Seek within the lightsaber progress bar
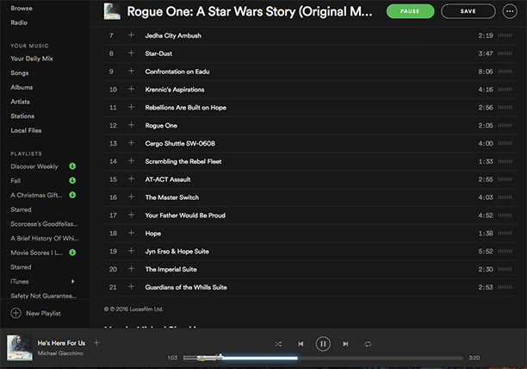The width and height of the screenshot is (527, 369). pos(258,357)
